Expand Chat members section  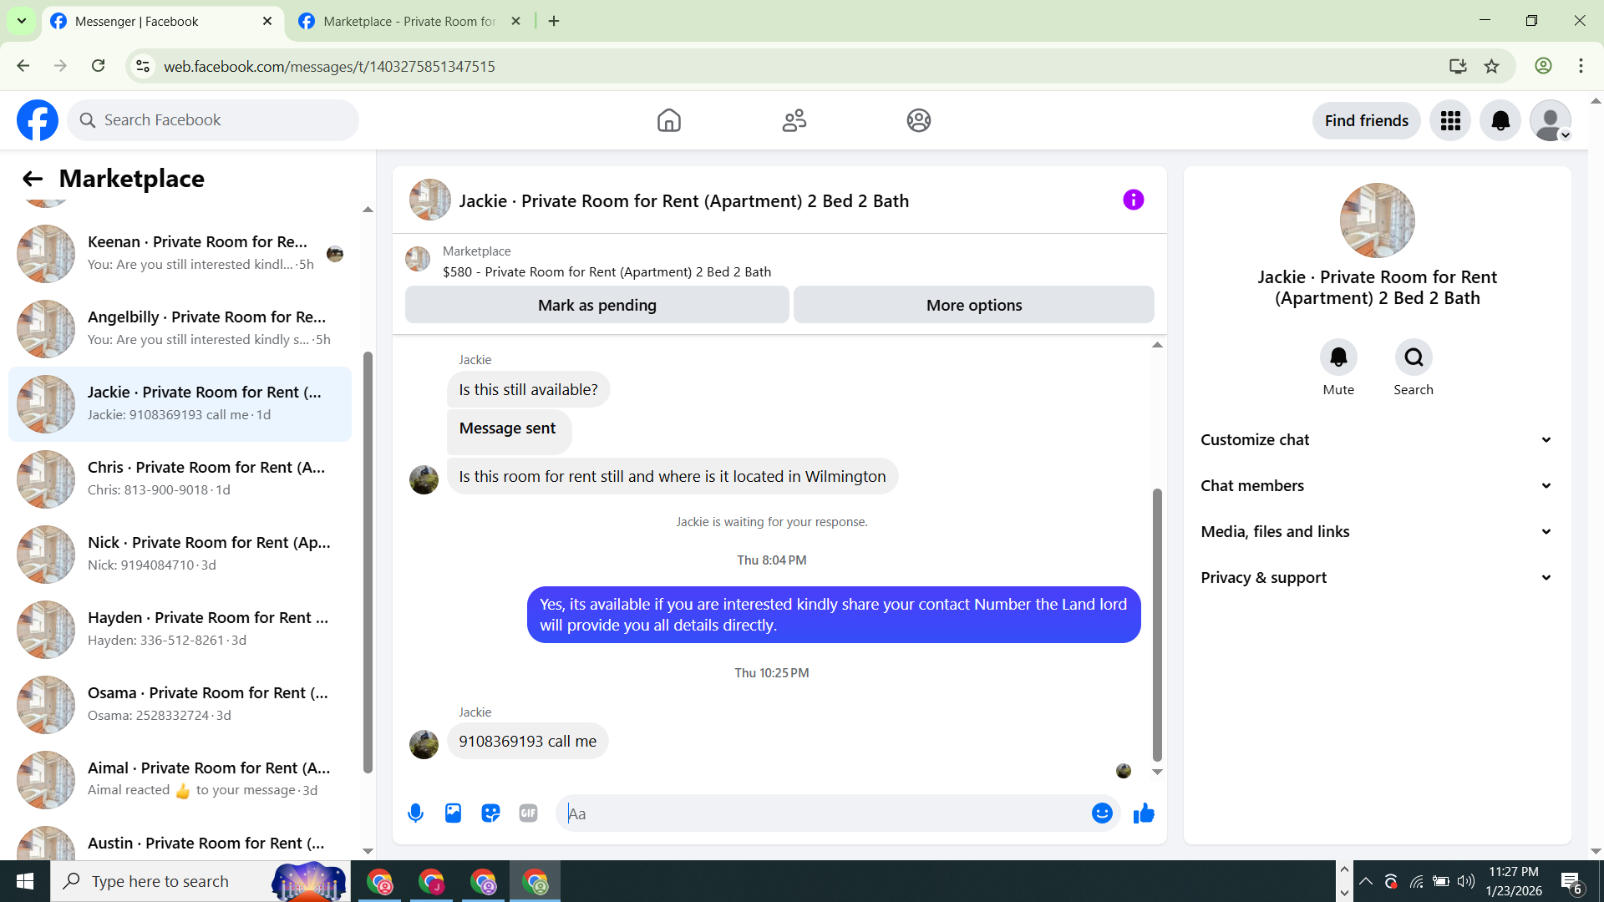coord(1377,486)
